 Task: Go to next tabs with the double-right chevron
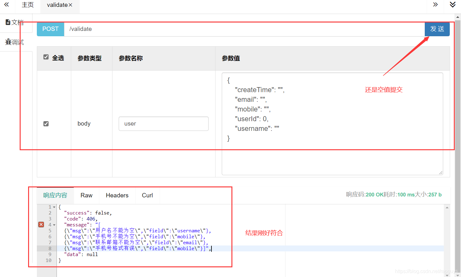pyautogui.click(x=435, y=5)
